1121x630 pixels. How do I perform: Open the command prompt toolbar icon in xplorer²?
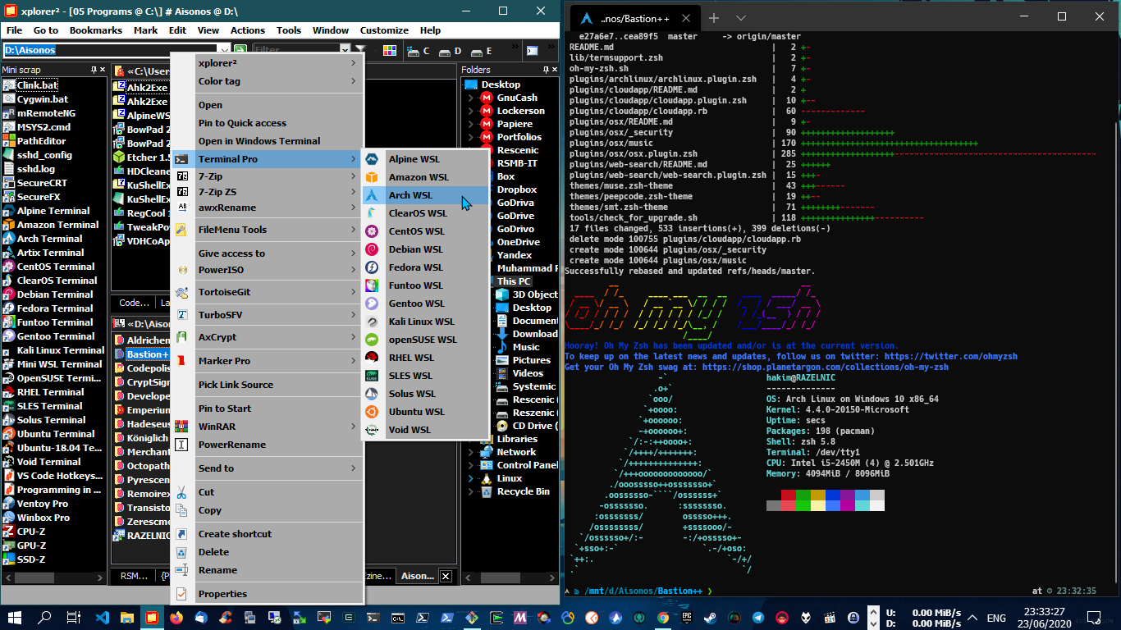(x=533, y=50)
